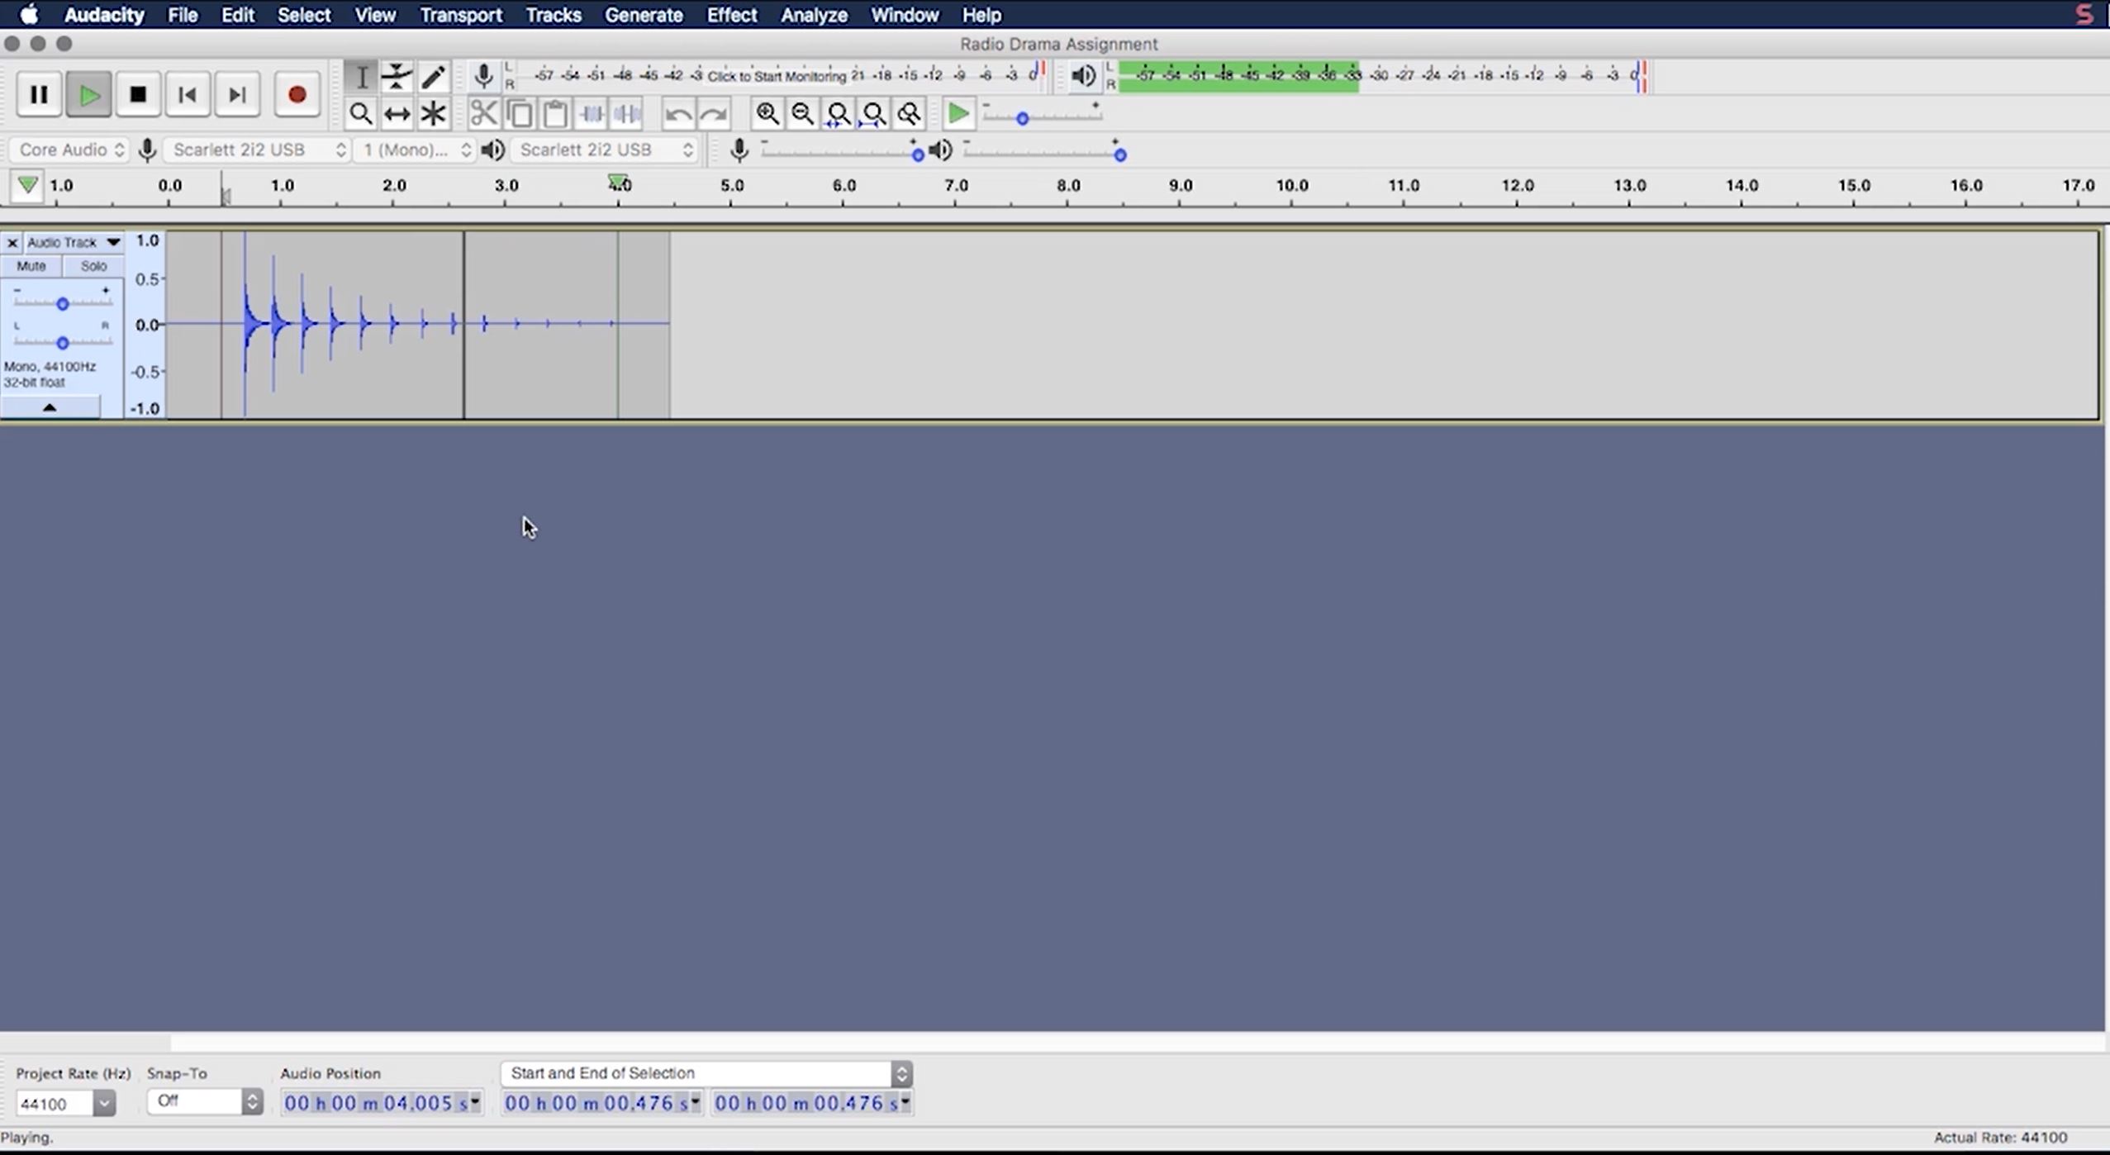Select the Envelope tool
Viewport: 2110px width, 1155px height.
tap(397, 77)
